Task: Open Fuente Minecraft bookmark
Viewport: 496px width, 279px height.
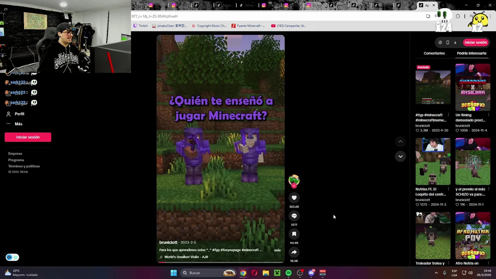Action: coord(248,26)
